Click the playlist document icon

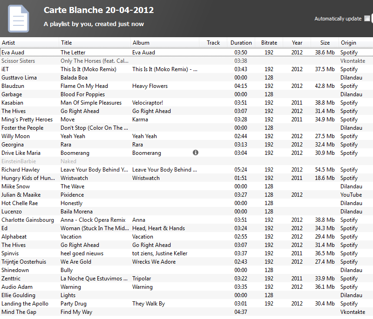click(18, 18)
